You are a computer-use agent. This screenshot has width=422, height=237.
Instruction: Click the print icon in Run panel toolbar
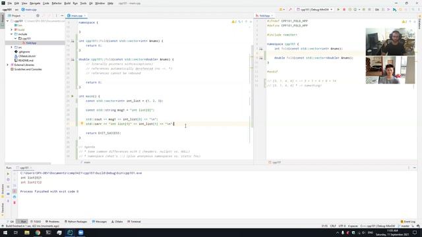[15, 197]
